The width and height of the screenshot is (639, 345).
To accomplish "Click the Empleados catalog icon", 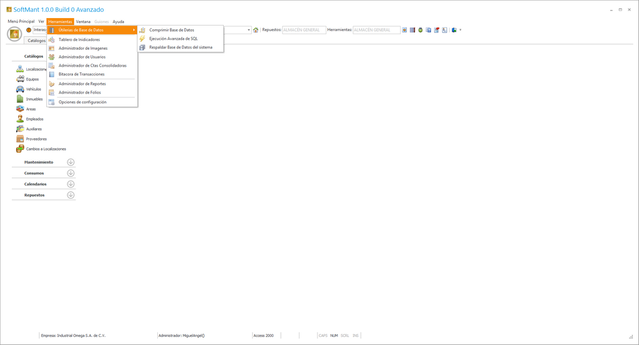I will tap(20, 119).
